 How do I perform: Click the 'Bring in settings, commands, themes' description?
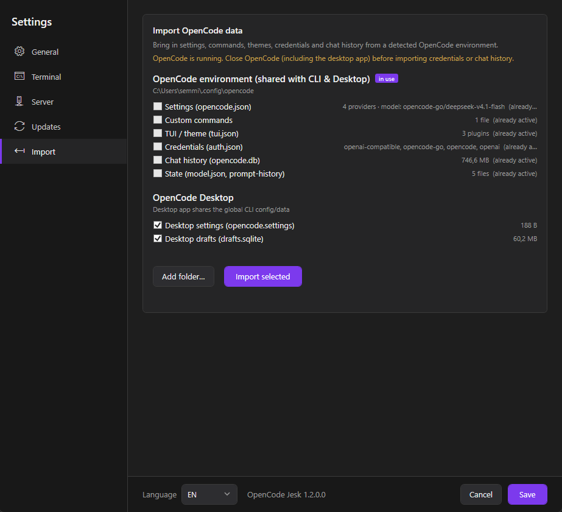325,45
